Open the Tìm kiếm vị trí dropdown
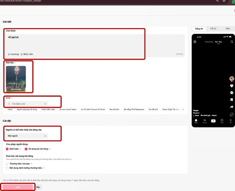 (27, 104)
